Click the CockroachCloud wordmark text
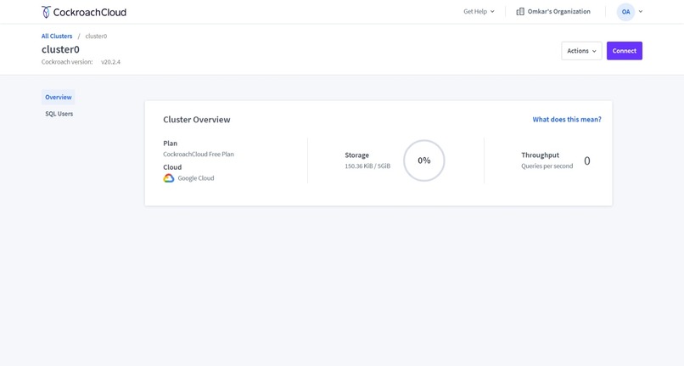This screenshot has width=684, height=366. [x=90, y=12]
